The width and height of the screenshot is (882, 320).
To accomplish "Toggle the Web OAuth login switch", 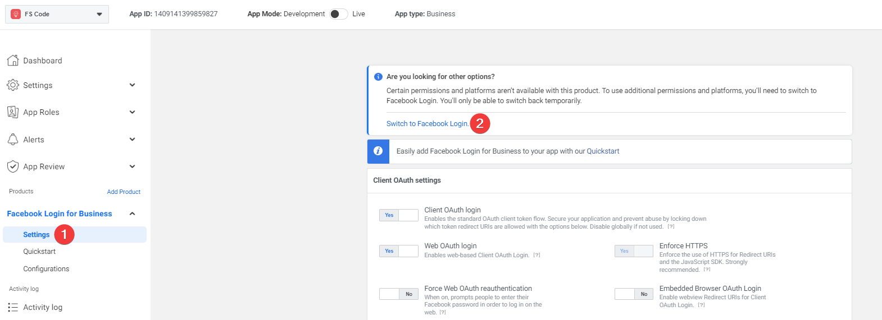I will pos(399,251).
